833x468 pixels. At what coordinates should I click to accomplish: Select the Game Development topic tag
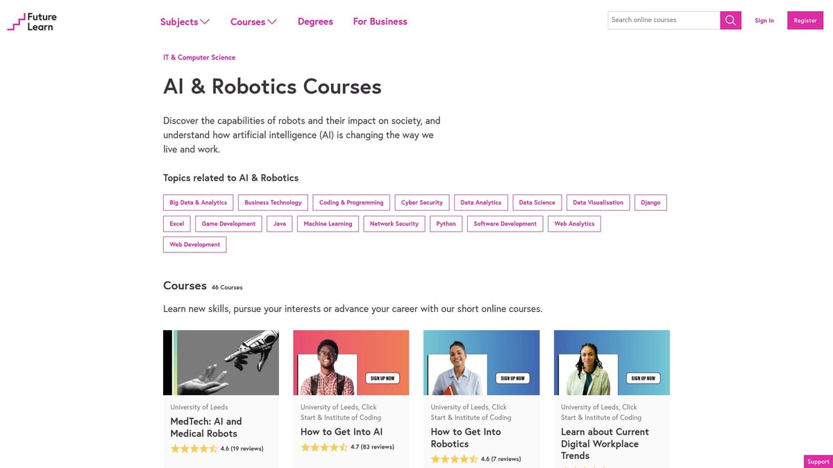(x=228, y=223)
